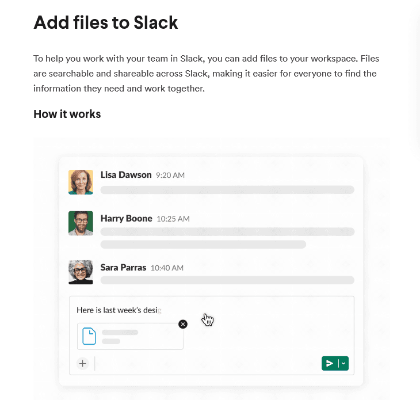Click the blue document file icon
The image size is (420, 400).
[x=89, y=336]
